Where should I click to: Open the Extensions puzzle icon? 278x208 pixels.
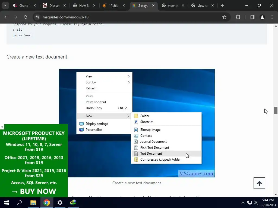[x=238, y=17]
